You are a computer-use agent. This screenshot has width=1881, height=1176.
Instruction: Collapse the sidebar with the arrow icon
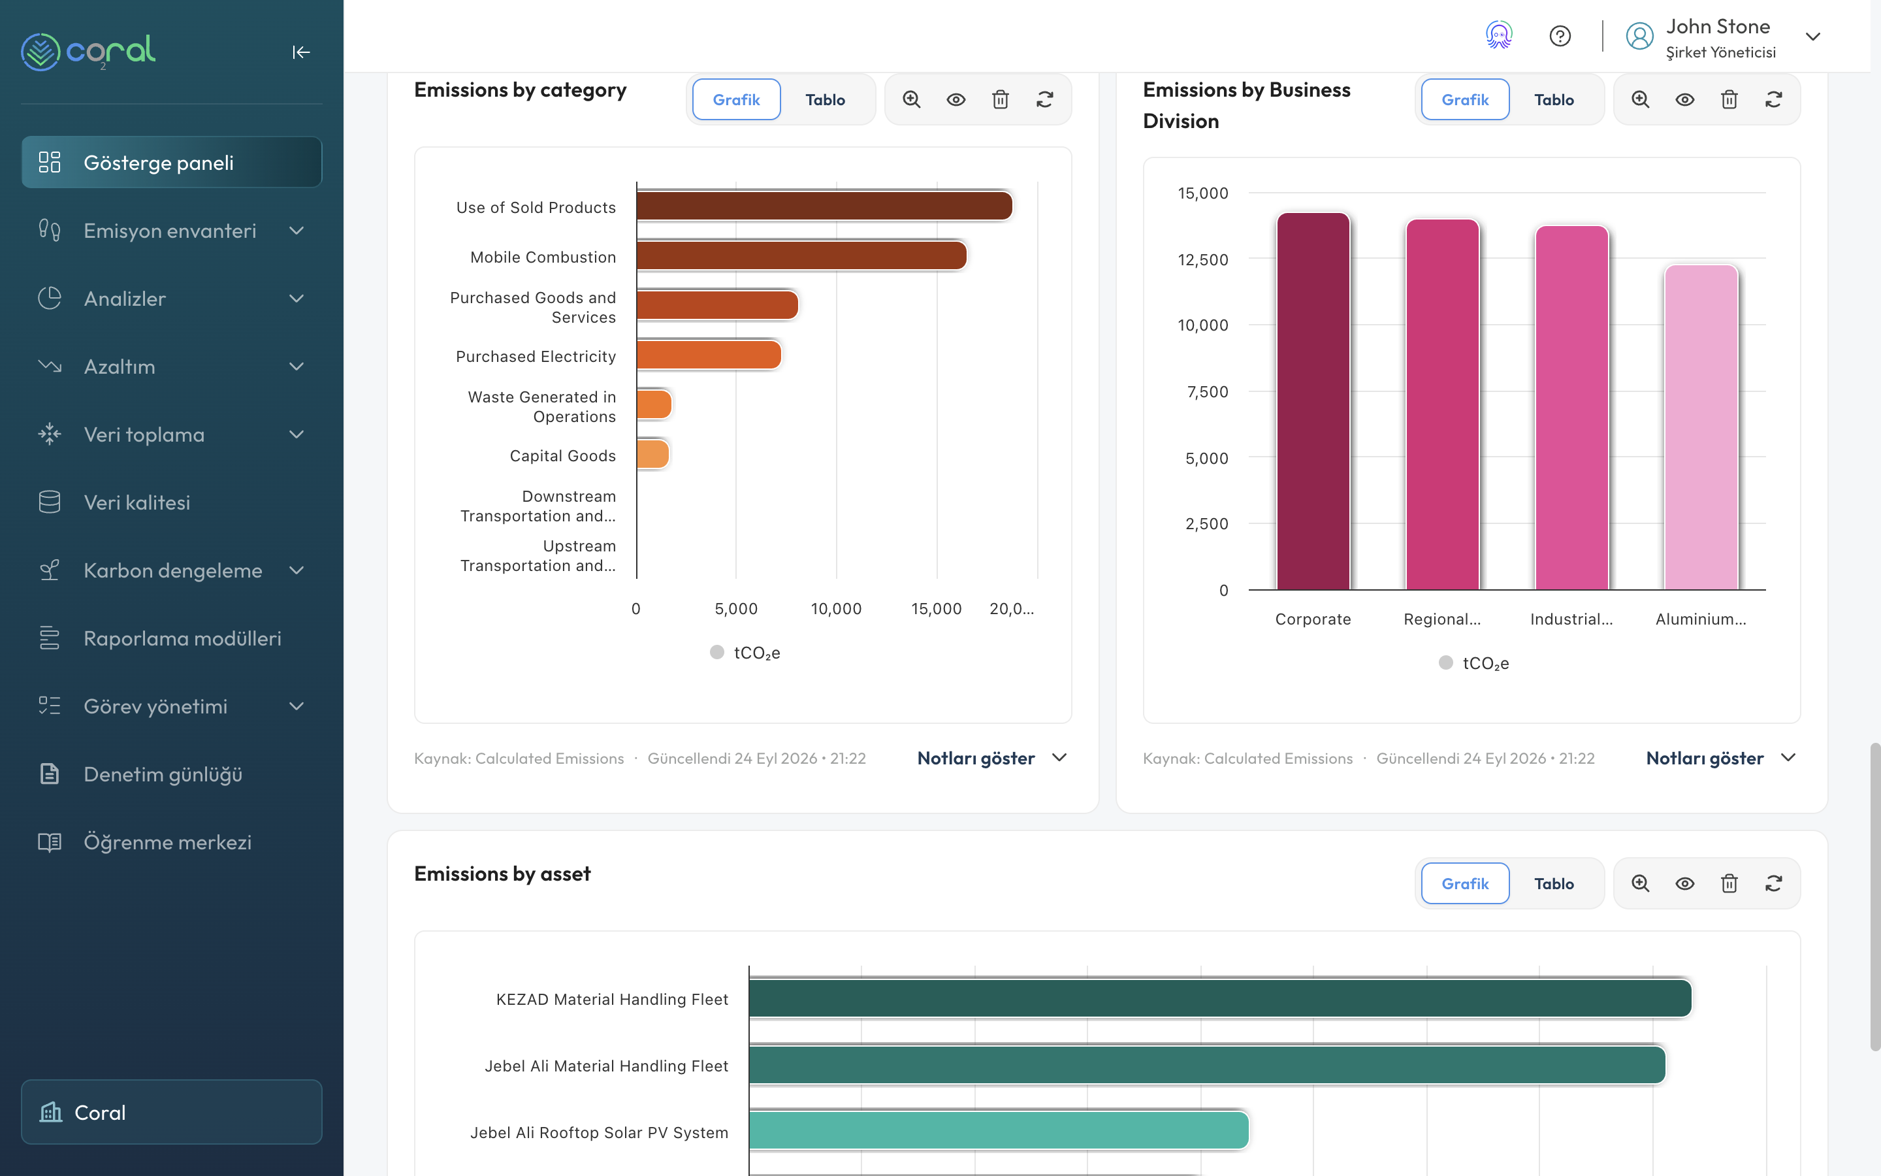tap(301, 52)
